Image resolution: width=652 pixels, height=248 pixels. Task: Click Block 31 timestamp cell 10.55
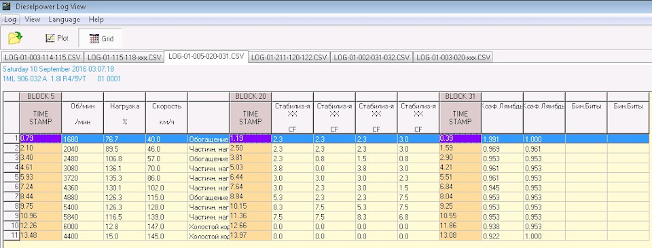[x=460, y=216]
